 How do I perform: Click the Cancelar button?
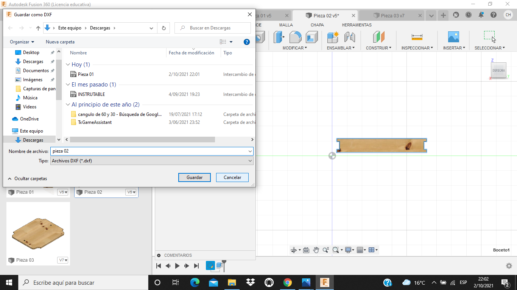pos(232,177)
